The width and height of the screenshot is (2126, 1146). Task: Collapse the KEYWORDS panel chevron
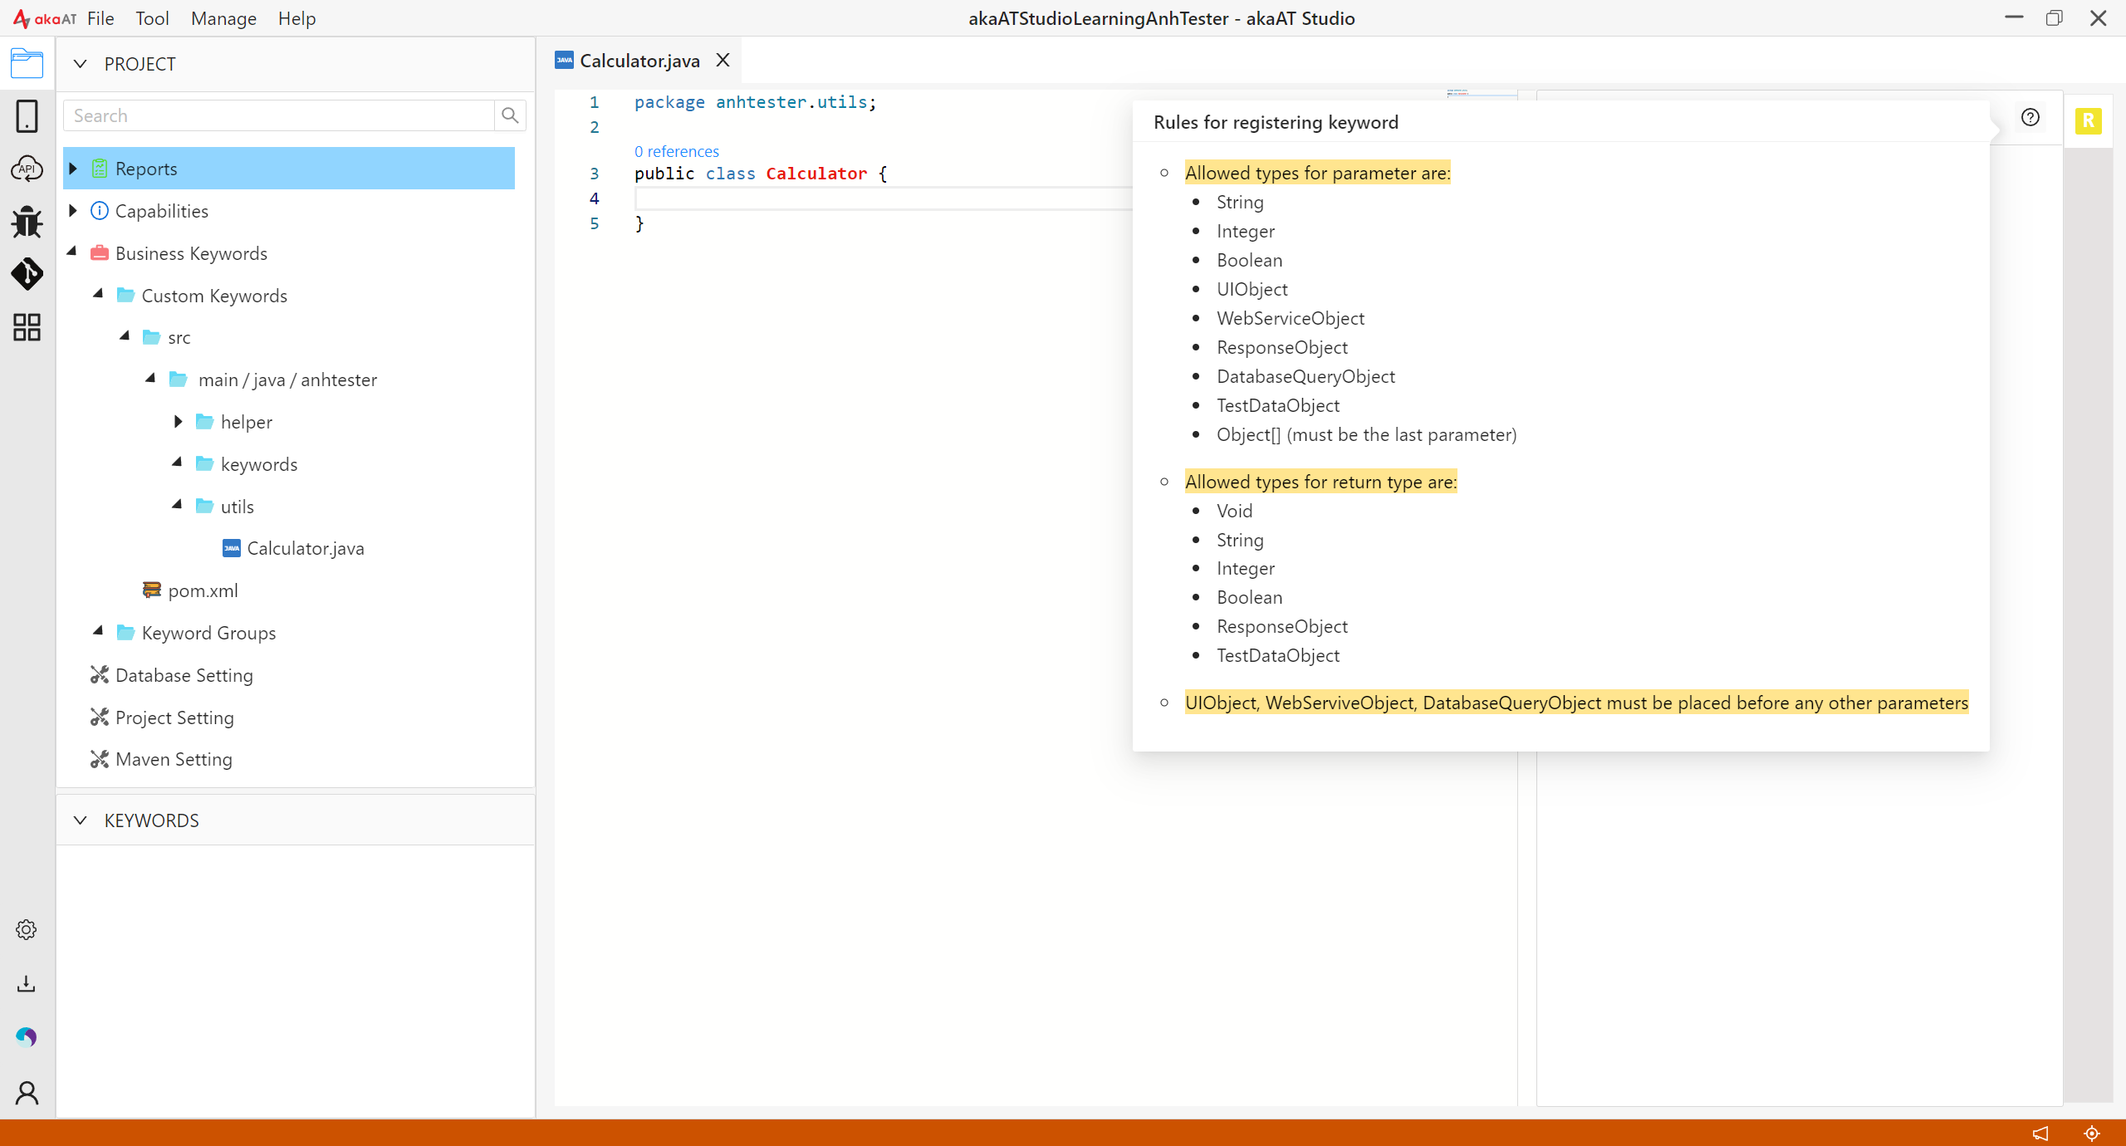pos(81,820)
